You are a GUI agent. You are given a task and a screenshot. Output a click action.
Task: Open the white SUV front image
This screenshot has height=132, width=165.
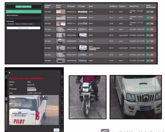[136, 97]
